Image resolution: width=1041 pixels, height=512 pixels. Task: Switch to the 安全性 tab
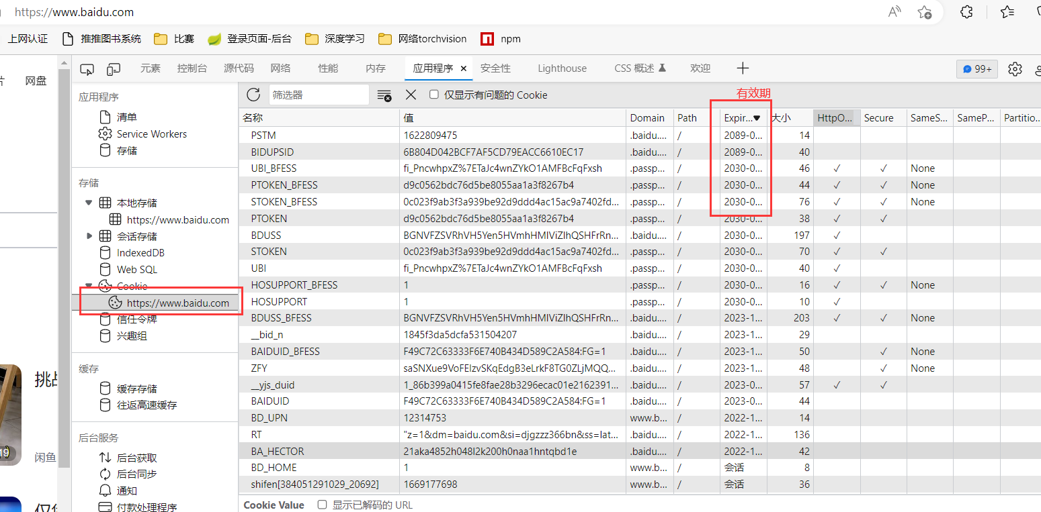pyautogui.click(x=495, y=68)
